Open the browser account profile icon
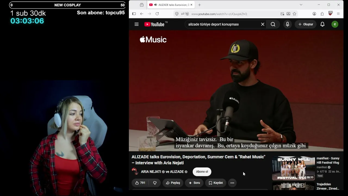This screenshot has width=348, height=196. tap(314, 14)
